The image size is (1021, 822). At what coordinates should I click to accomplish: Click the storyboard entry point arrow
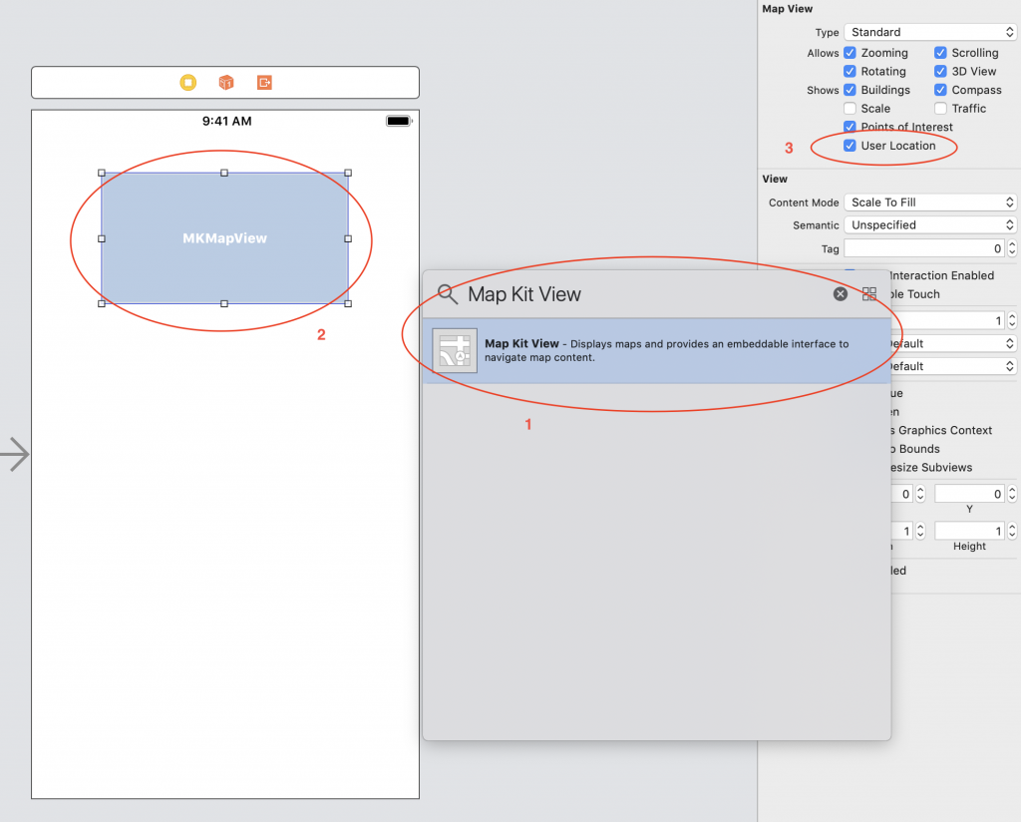[14, 454]
